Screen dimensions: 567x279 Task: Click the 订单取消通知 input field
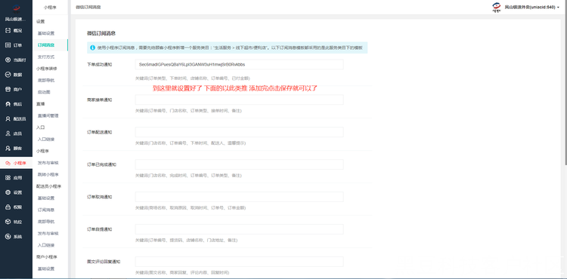(x=239, y=197)
